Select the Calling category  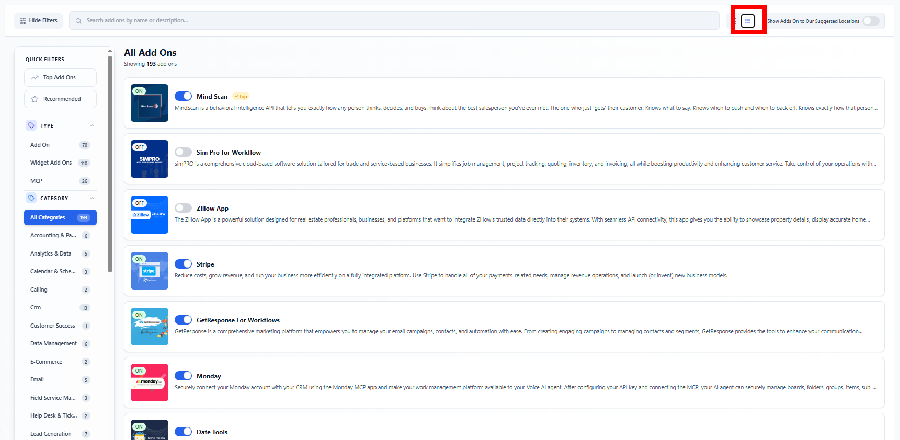click(60, 290)
